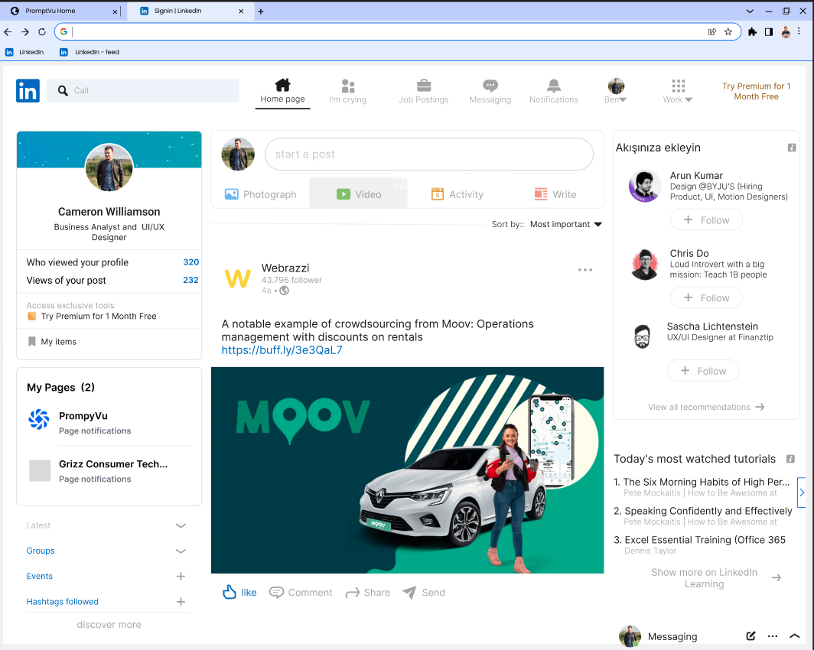
Task: Open Grizz Consumer Tech page
Action: click(x=113, y=464)
